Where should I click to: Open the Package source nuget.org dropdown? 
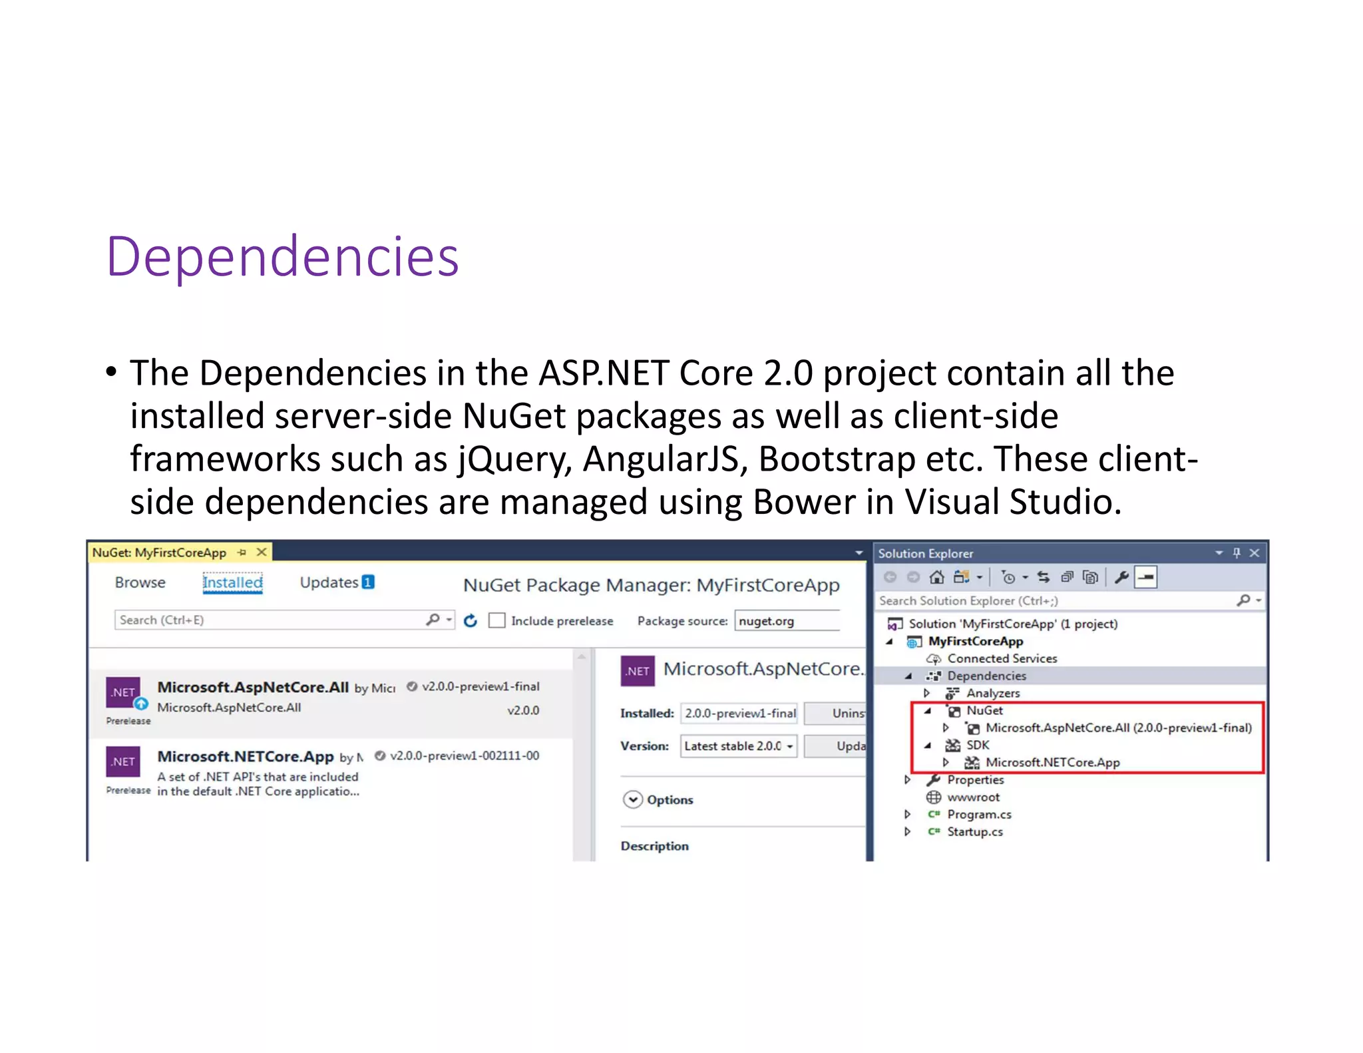pyautogui.click(x=787, y=620)
